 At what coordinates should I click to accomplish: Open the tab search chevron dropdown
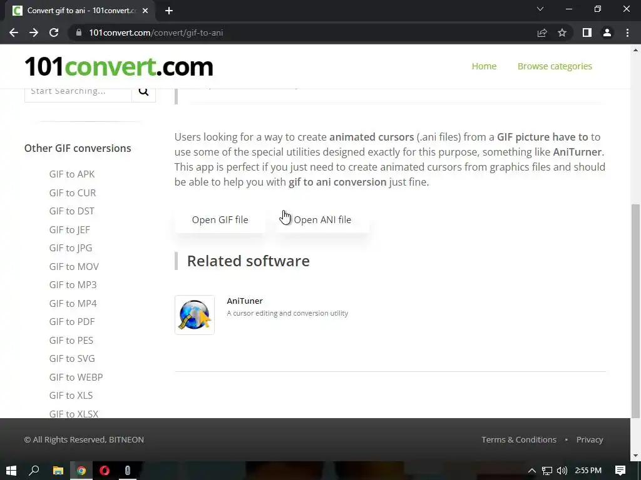(x=540, y=9)
